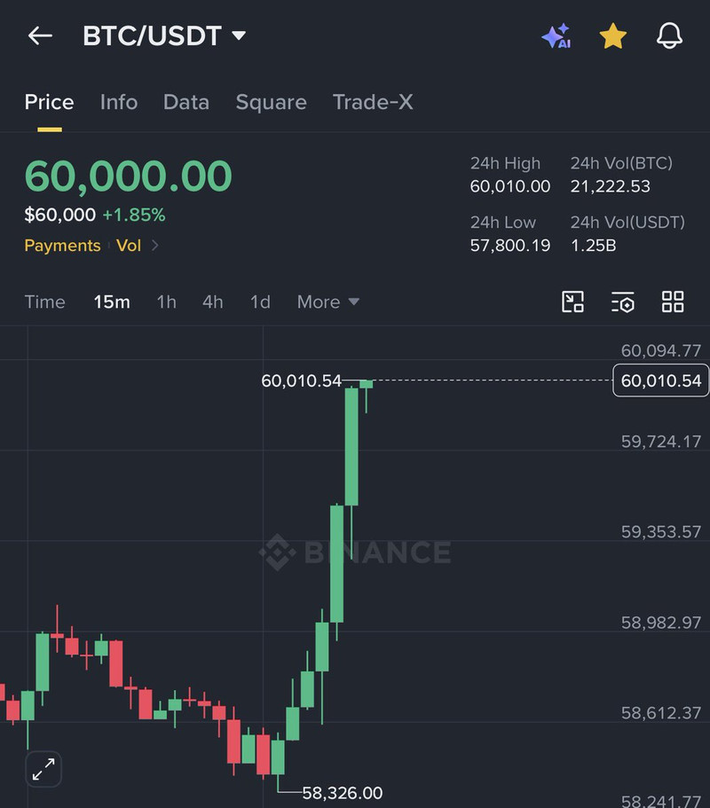Expand chart to fullscreen
The height and width of the screenshot is (808, 710).
(x=43, y=769)
